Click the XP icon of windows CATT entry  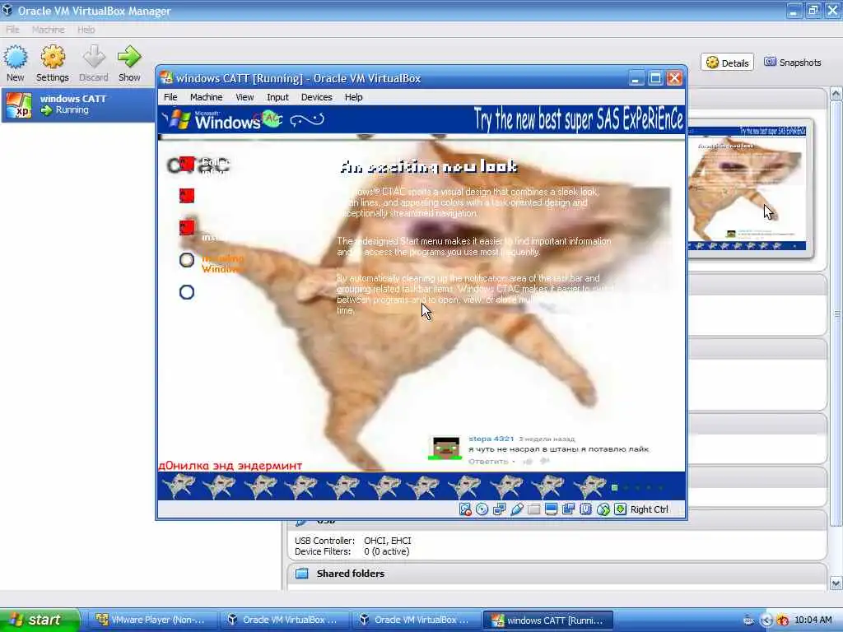[x=19, y=105]
